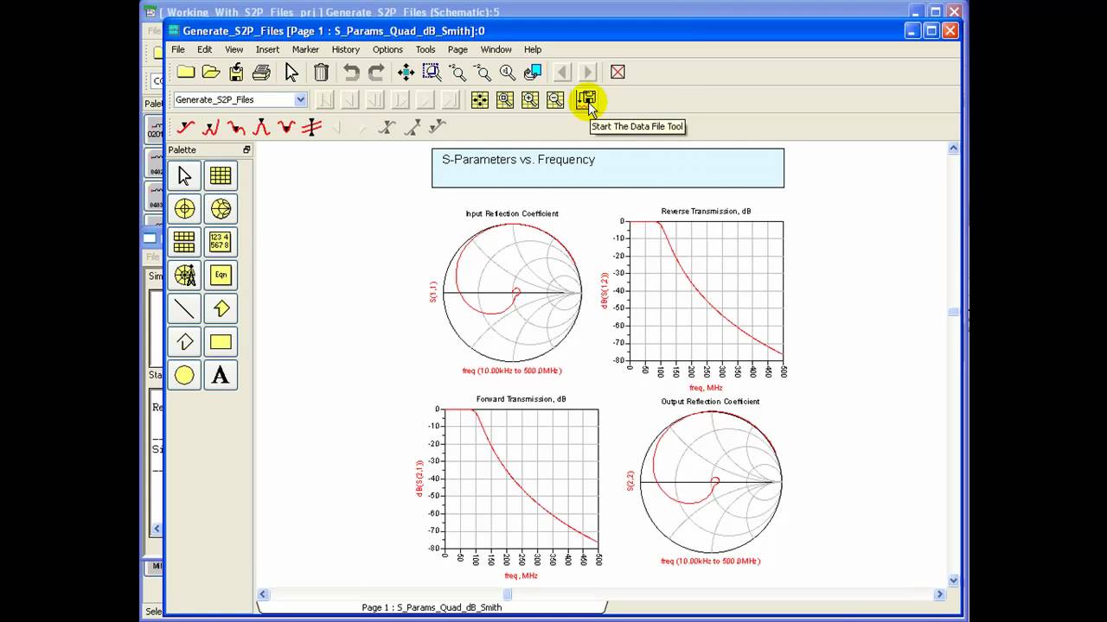Open the Tools menu
Viewport: 1107px width, 622px height.
click(x=425, y=49)
